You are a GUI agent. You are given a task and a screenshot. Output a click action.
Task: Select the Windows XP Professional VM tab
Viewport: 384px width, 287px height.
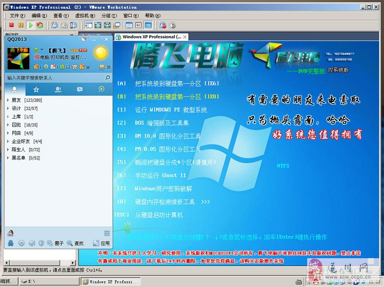(151, 37)
